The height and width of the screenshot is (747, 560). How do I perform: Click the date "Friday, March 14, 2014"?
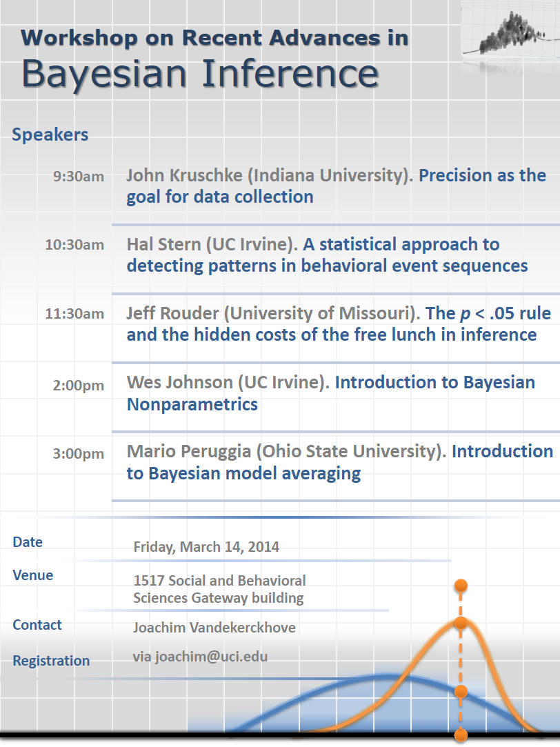click(x=206, y=547)
